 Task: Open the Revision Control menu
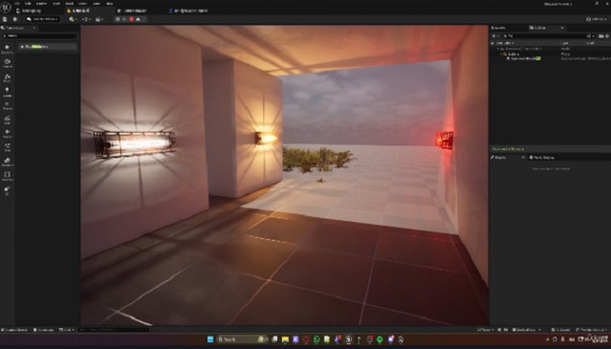(592, 330)
